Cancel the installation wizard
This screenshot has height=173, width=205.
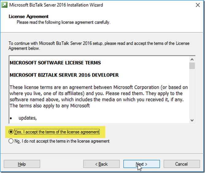click(182, 164)
